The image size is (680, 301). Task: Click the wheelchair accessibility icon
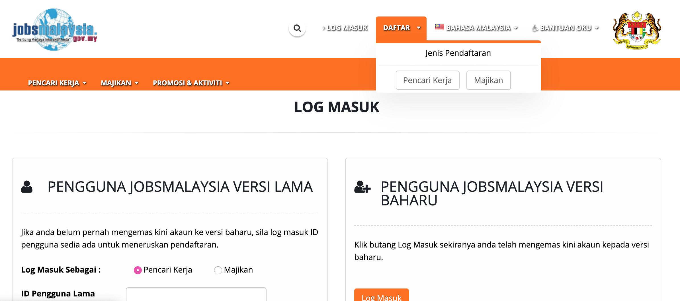pos(535,28)
